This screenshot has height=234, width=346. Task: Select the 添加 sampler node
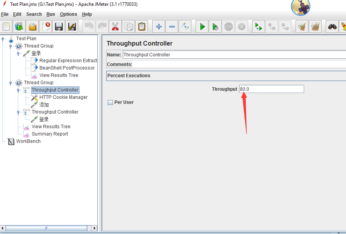pyautogui.click(x=44, y=105)
